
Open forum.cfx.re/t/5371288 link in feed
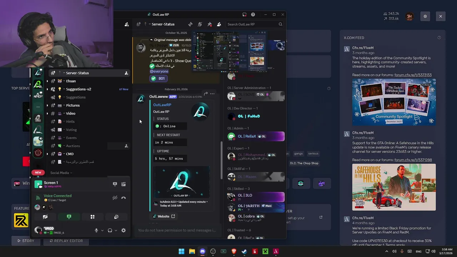tap(413, 160)
